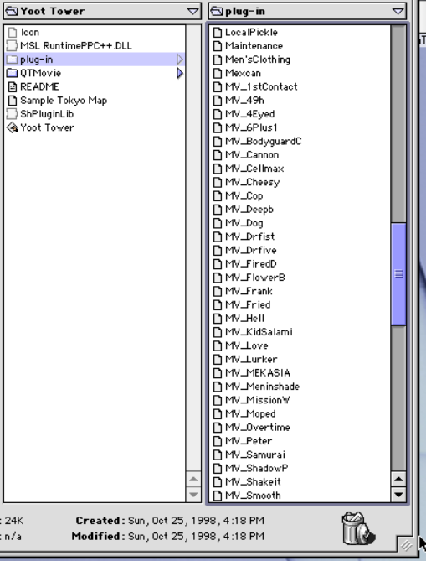This screenshot has width=426, height=561.
Task: Click the MV_Deepb file icon
Action: click(x=218, y=210)
